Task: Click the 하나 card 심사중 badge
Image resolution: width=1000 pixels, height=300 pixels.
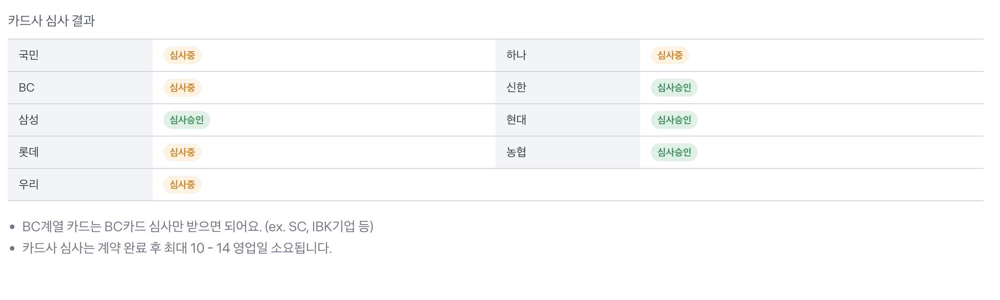Action: point(670,55)
